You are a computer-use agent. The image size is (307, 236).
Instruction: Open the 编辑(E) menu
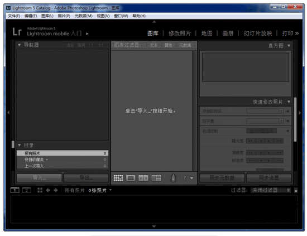coord(31,16)
